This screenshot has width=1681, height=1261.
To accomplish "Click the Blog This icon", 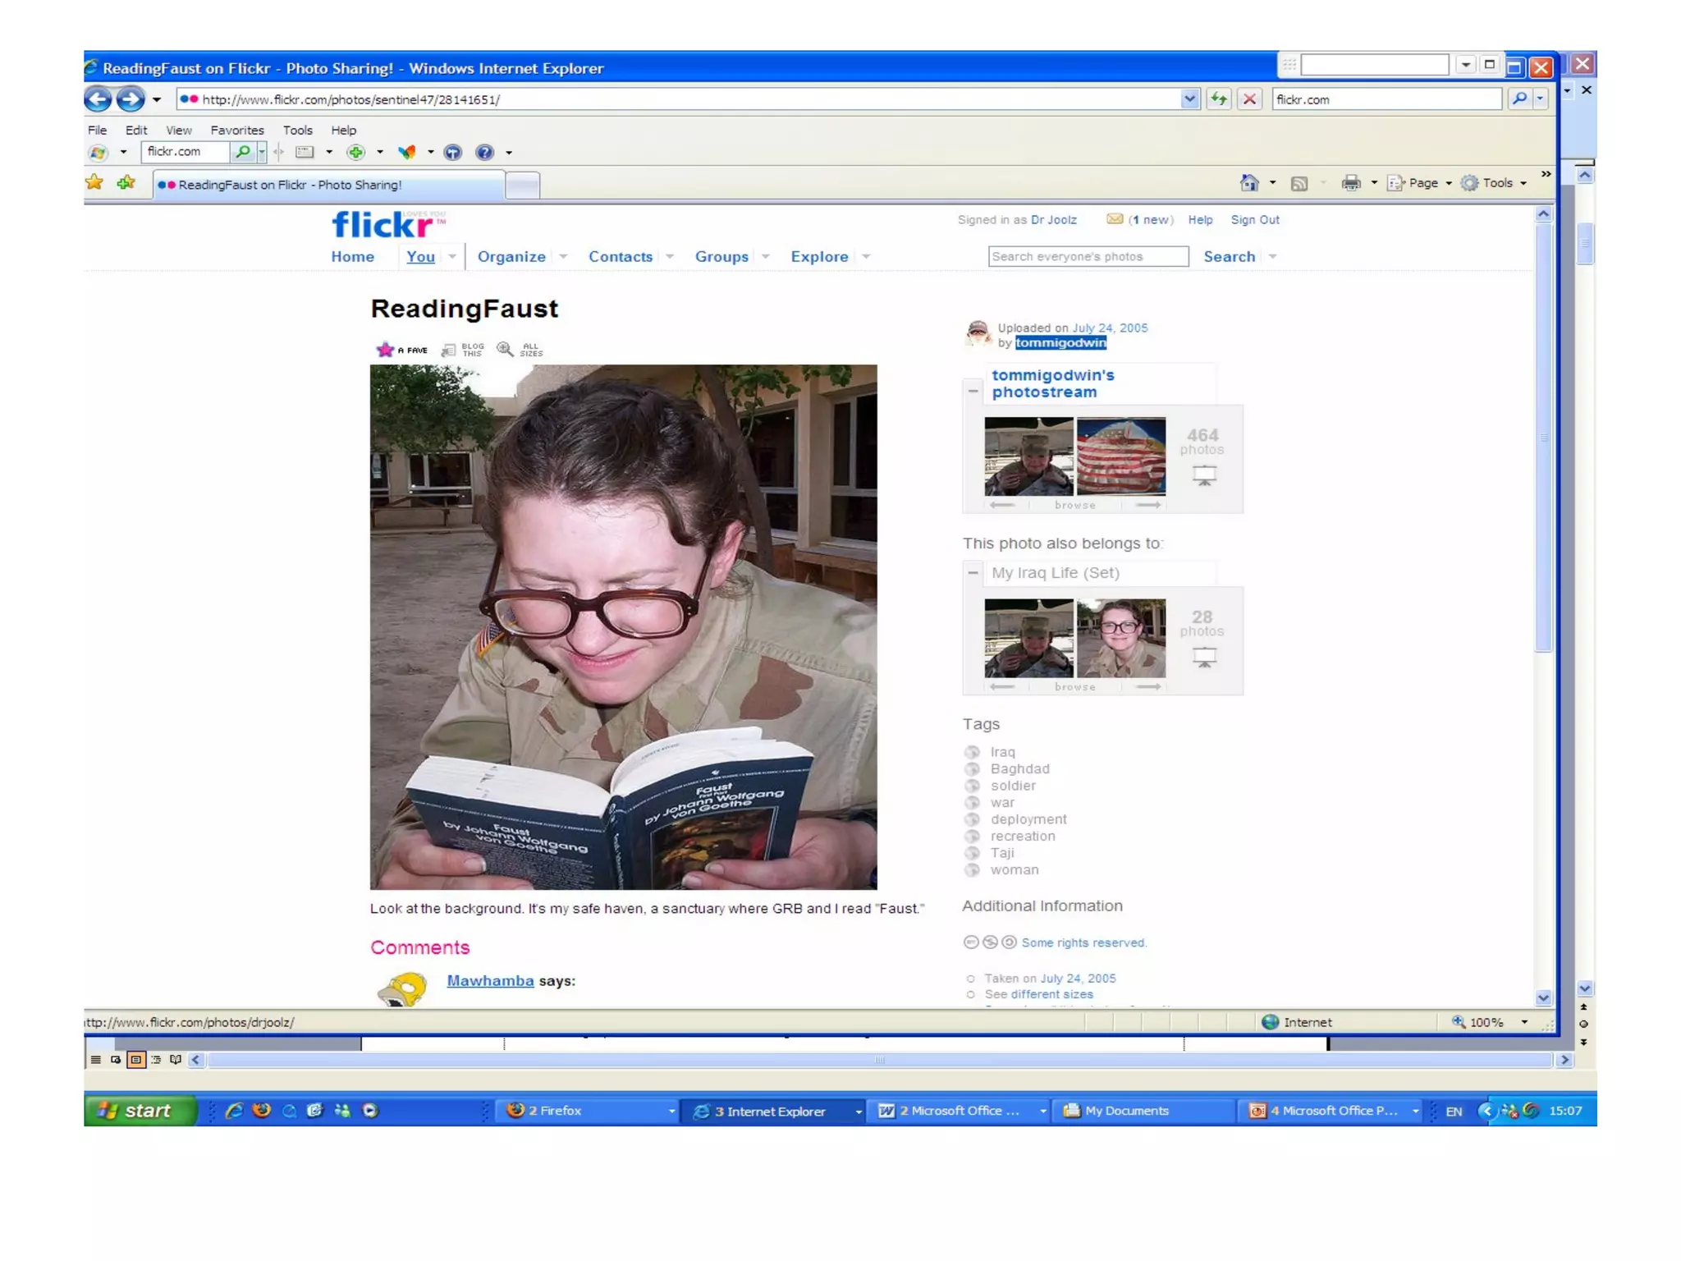I will tap(449, 350).
